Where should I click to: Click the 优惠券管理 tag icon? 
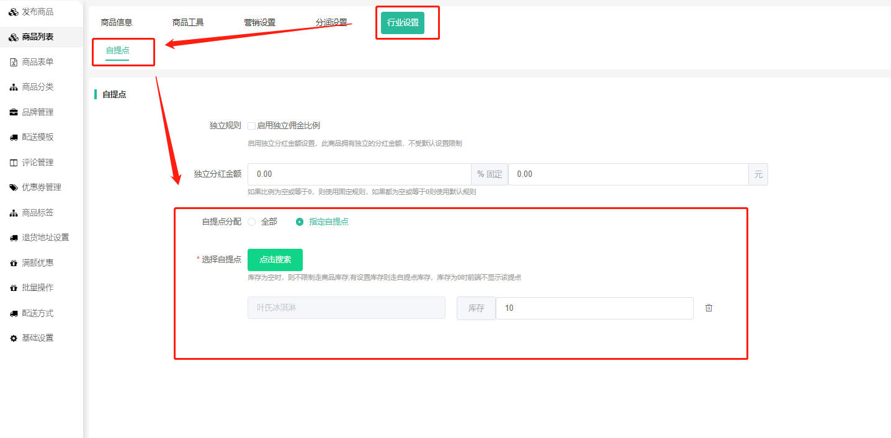13,187
